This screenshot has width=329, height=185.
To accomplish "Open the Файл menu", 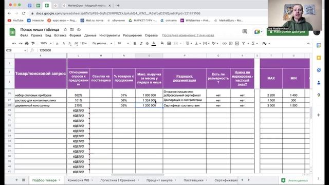I will [24, 35].
